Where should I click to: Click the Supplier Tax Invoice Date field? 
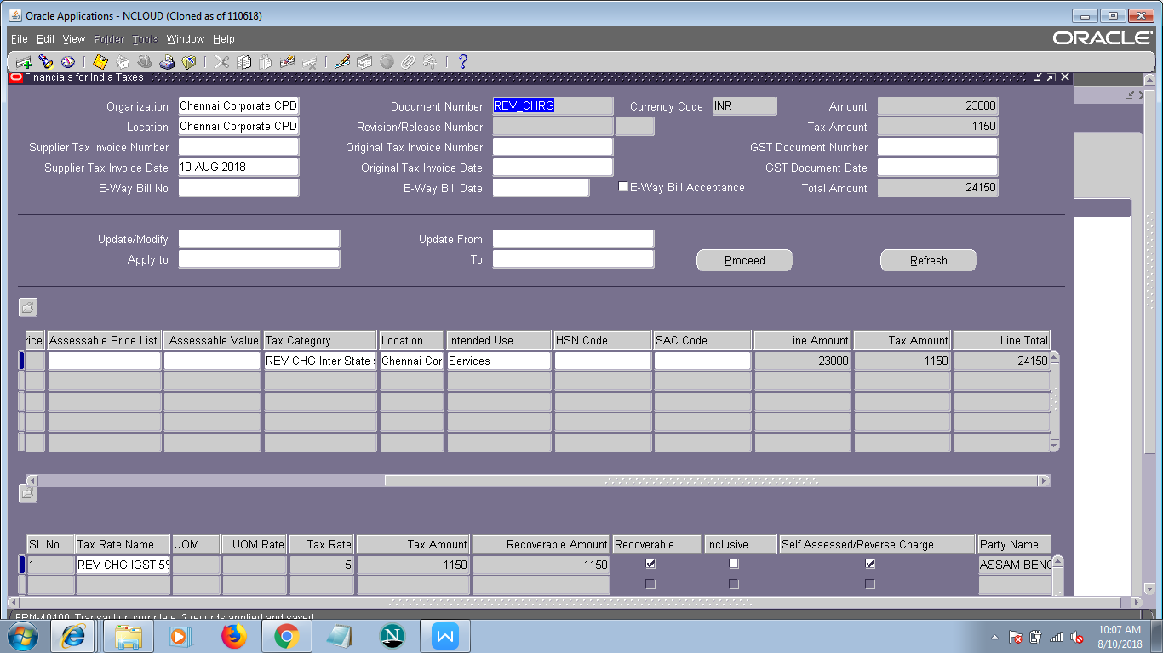pos(239,168)
